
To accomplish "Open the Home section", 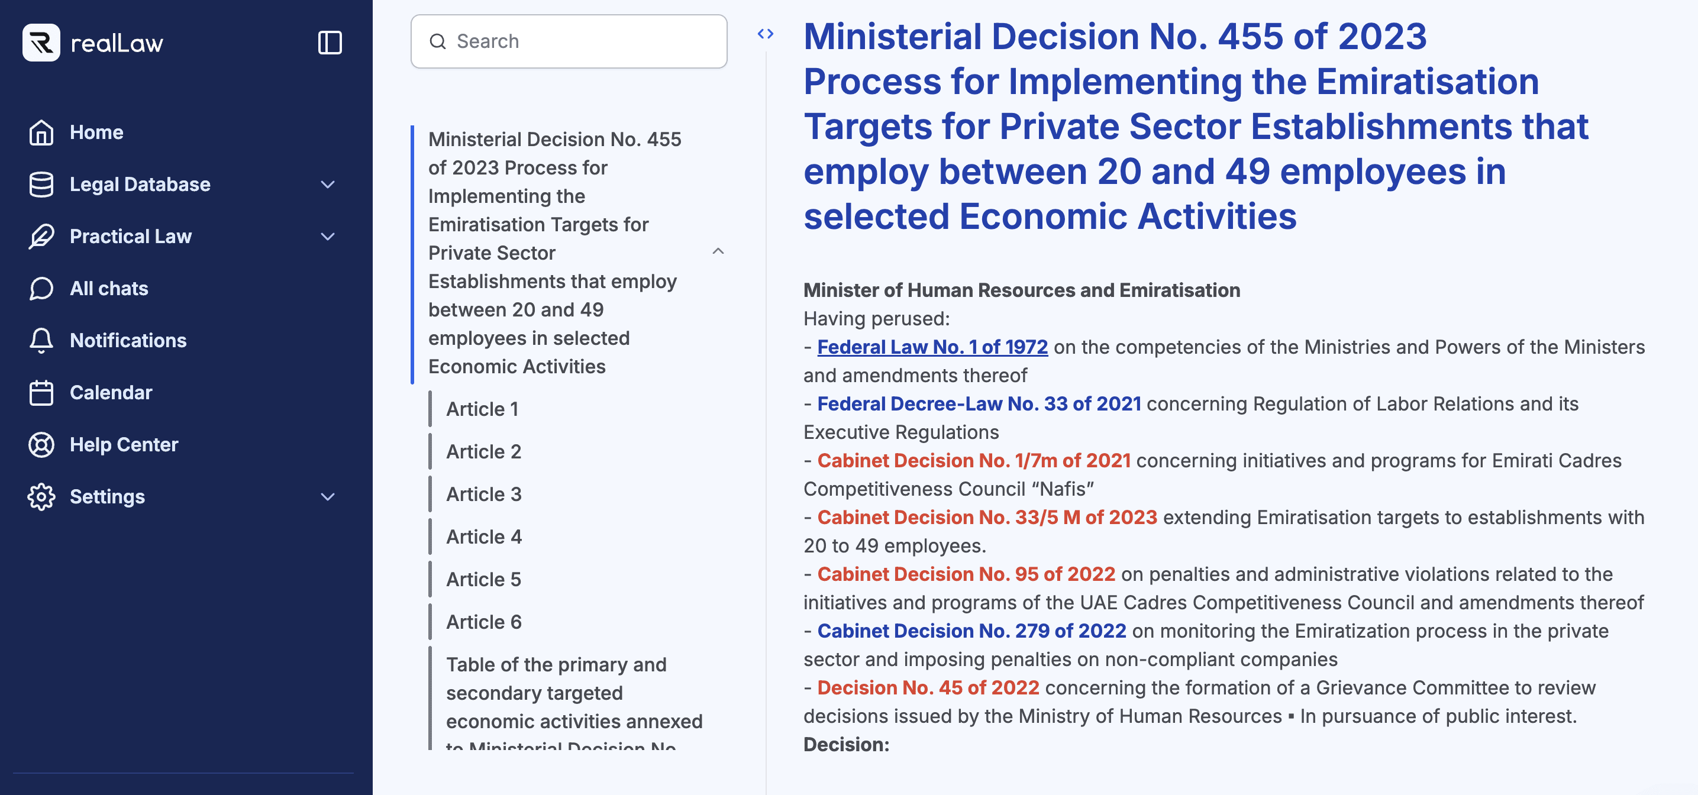I will pyautogui.click(x=96, y=132).
